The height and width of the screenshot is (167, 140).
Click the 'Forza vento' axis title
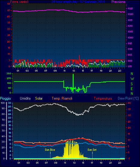pyautogui.click(x=19, y=2)
